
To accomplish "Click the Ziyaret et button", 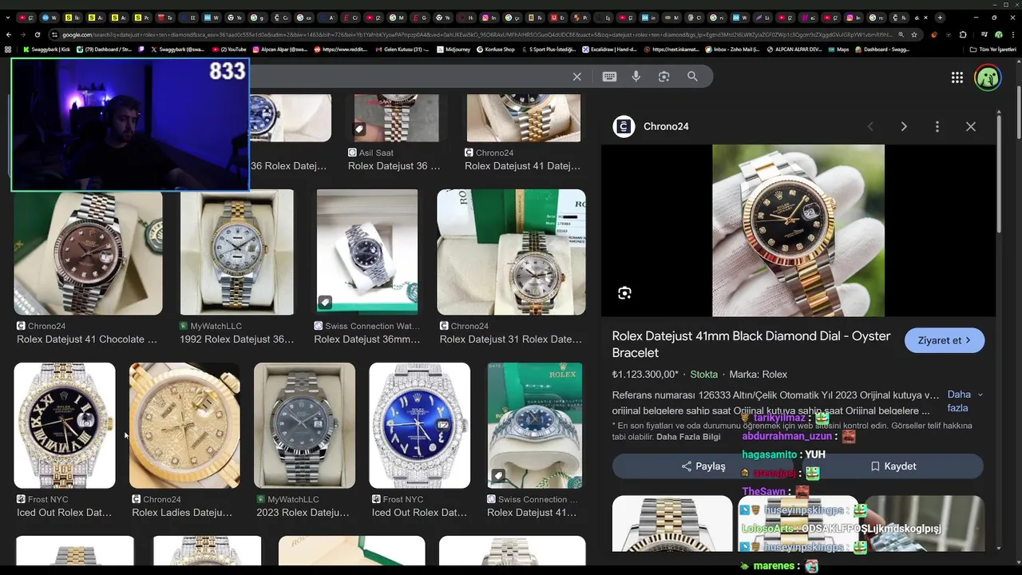I will [x=945, y=340].
